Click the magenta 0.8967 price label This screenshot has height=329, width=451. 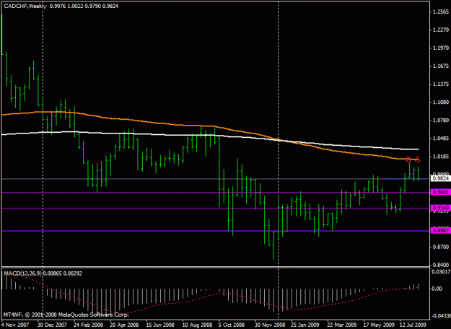[x=440, y=231]
